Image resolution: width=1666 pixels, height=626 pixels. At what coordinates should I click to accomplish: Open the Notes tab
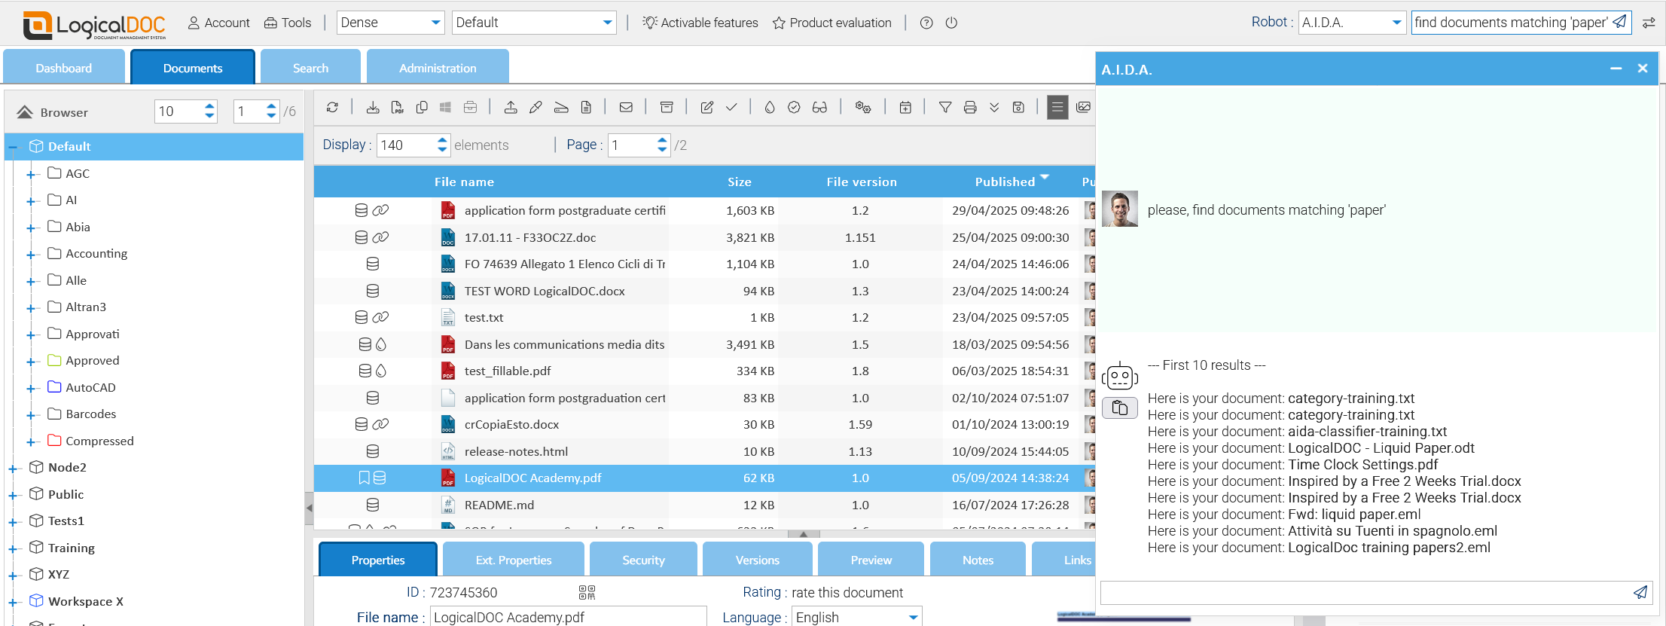coord(978,560)
